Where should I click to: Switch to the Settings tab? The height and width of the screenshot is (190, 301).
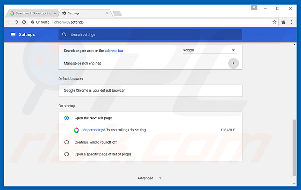(x=85, y=13)
